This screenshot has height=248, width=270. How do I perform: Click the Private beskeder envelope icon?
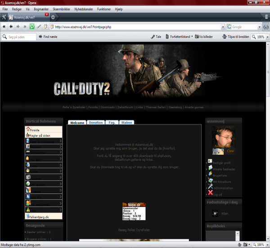click(x=210, y=167)
